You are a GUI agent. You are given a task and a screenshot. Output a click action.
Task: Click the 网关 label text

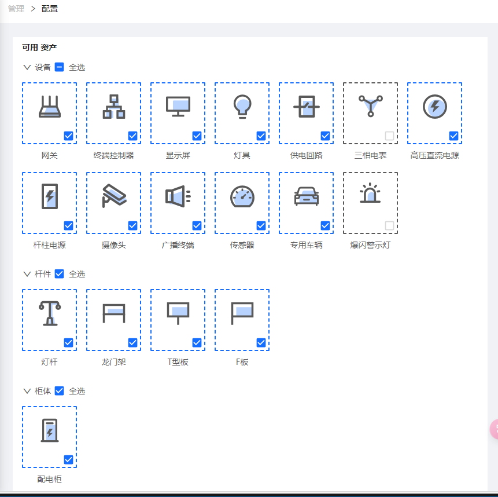50,155
